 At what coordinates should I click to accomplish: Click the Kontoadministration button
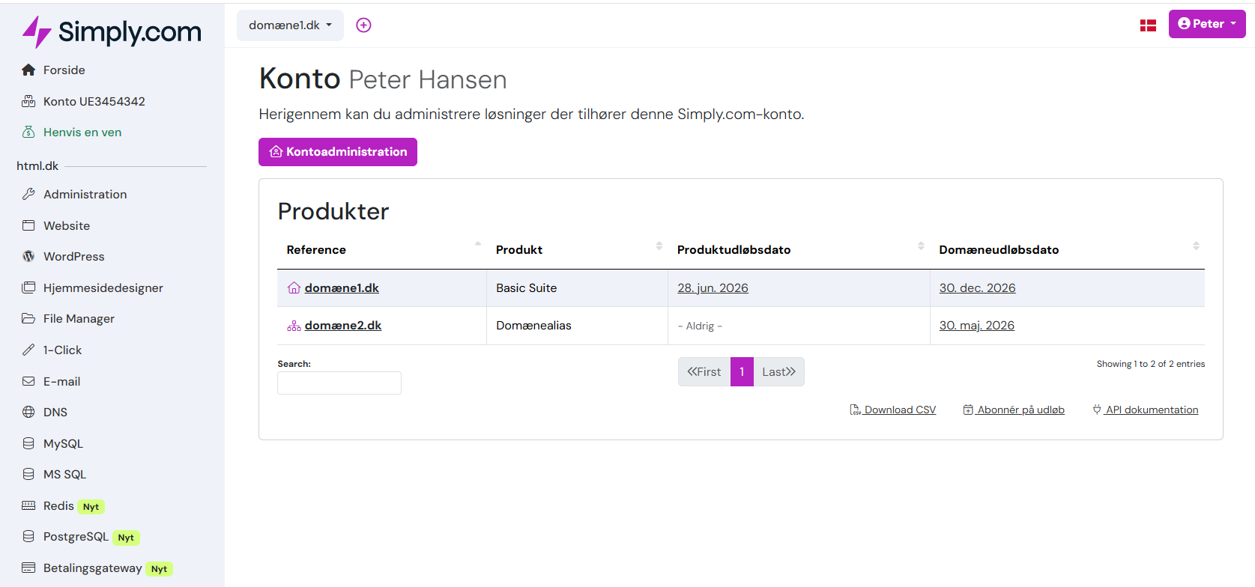pos(338,152)
